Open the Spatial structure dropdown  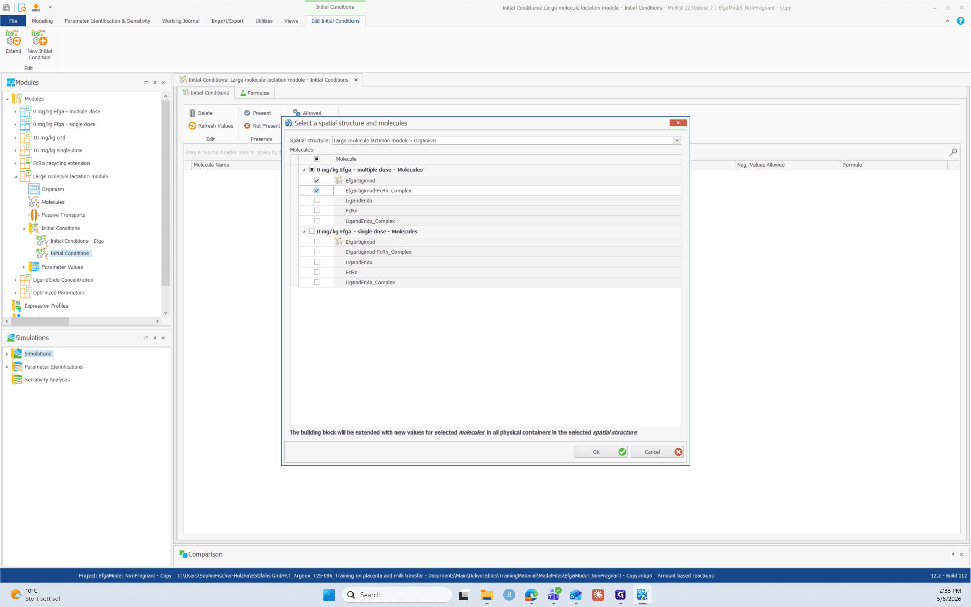(677, 140)
